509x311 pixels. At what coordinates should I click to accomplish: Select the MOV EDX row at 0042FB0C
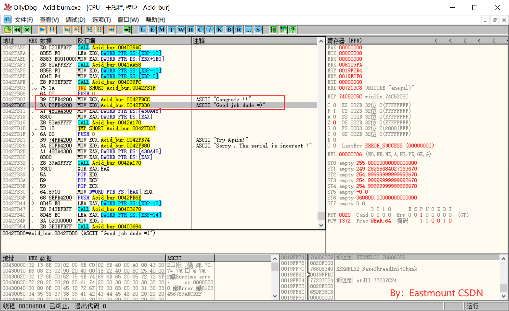click(x=159, y=105)
